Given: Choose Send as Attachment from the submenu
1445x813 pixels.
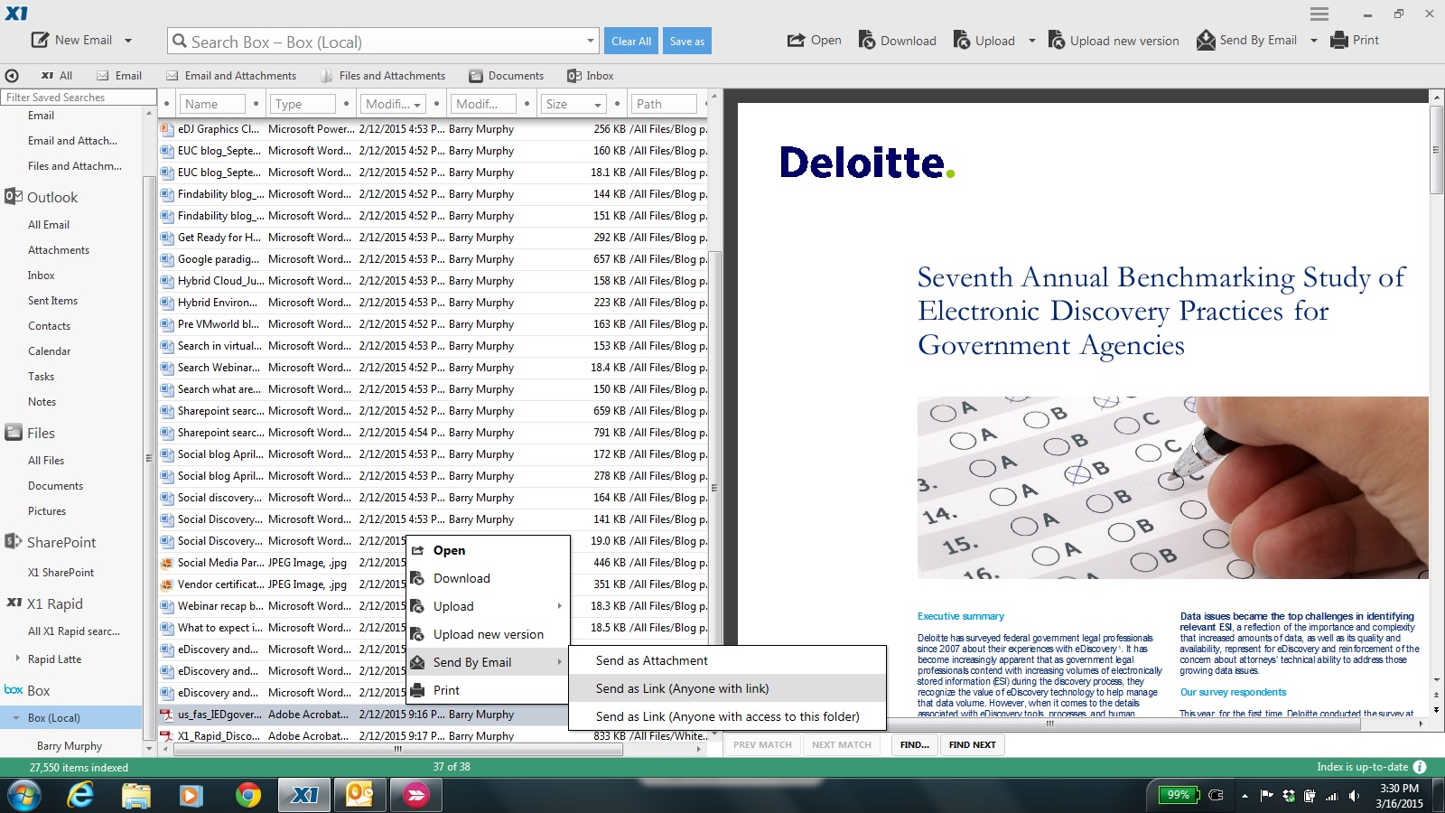Looking at the screenshot, I should click(652, 660).
